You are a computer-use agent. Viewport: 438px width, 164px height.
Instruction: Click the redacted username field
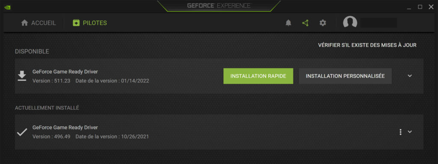tap(379, 23)
